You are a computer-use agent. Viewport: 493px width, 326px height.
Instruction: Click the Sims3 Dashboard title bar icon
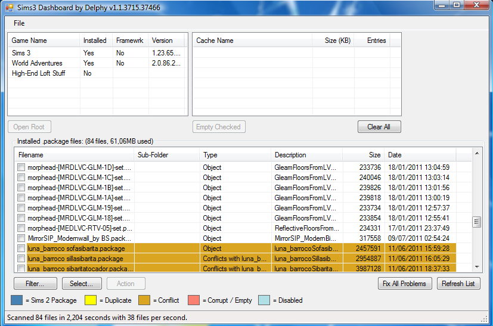10,8
